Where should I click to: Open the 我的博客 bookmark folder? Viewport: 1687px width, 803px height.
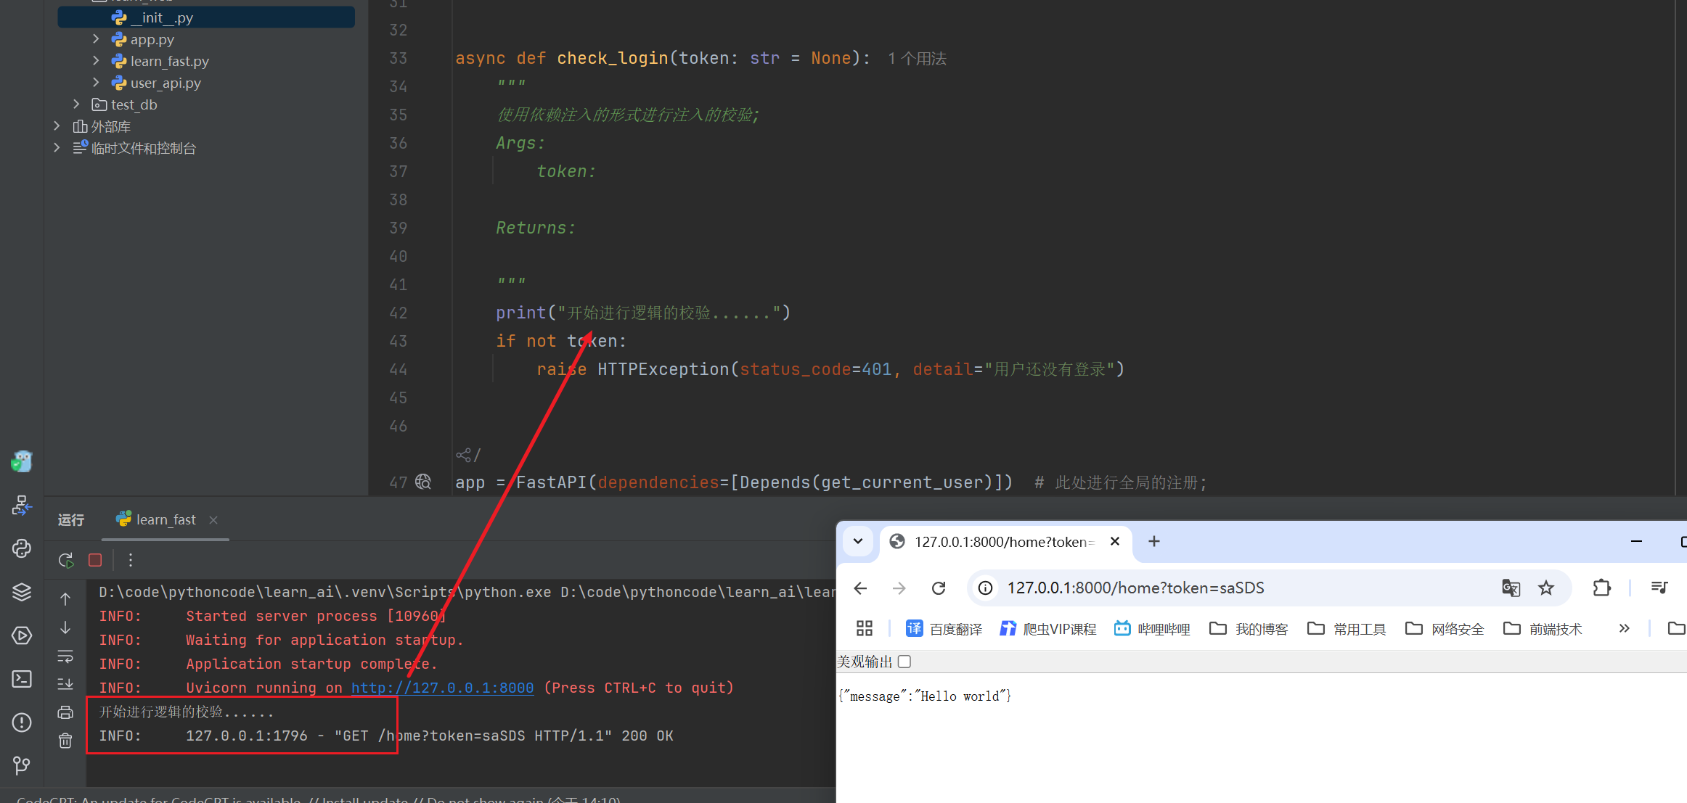(1249, 629)
